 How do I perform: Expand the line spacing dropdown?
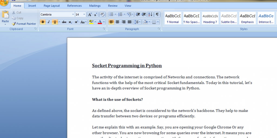click(140, 22)
